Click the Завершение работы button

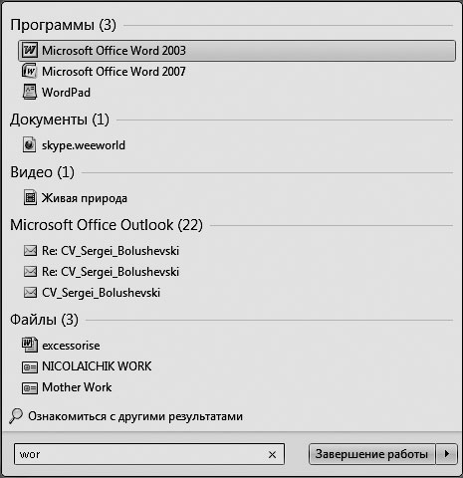[x=371, y=454]
